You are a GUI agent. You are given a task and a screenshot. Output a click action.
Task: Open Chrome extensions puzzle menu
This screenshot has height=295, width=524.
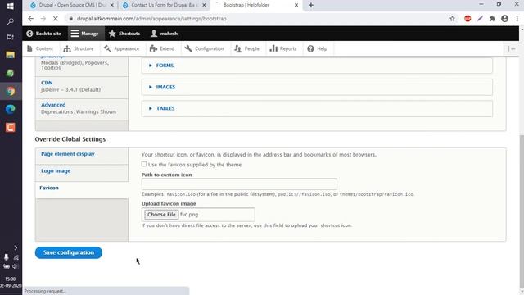click(x=492, y=19)
